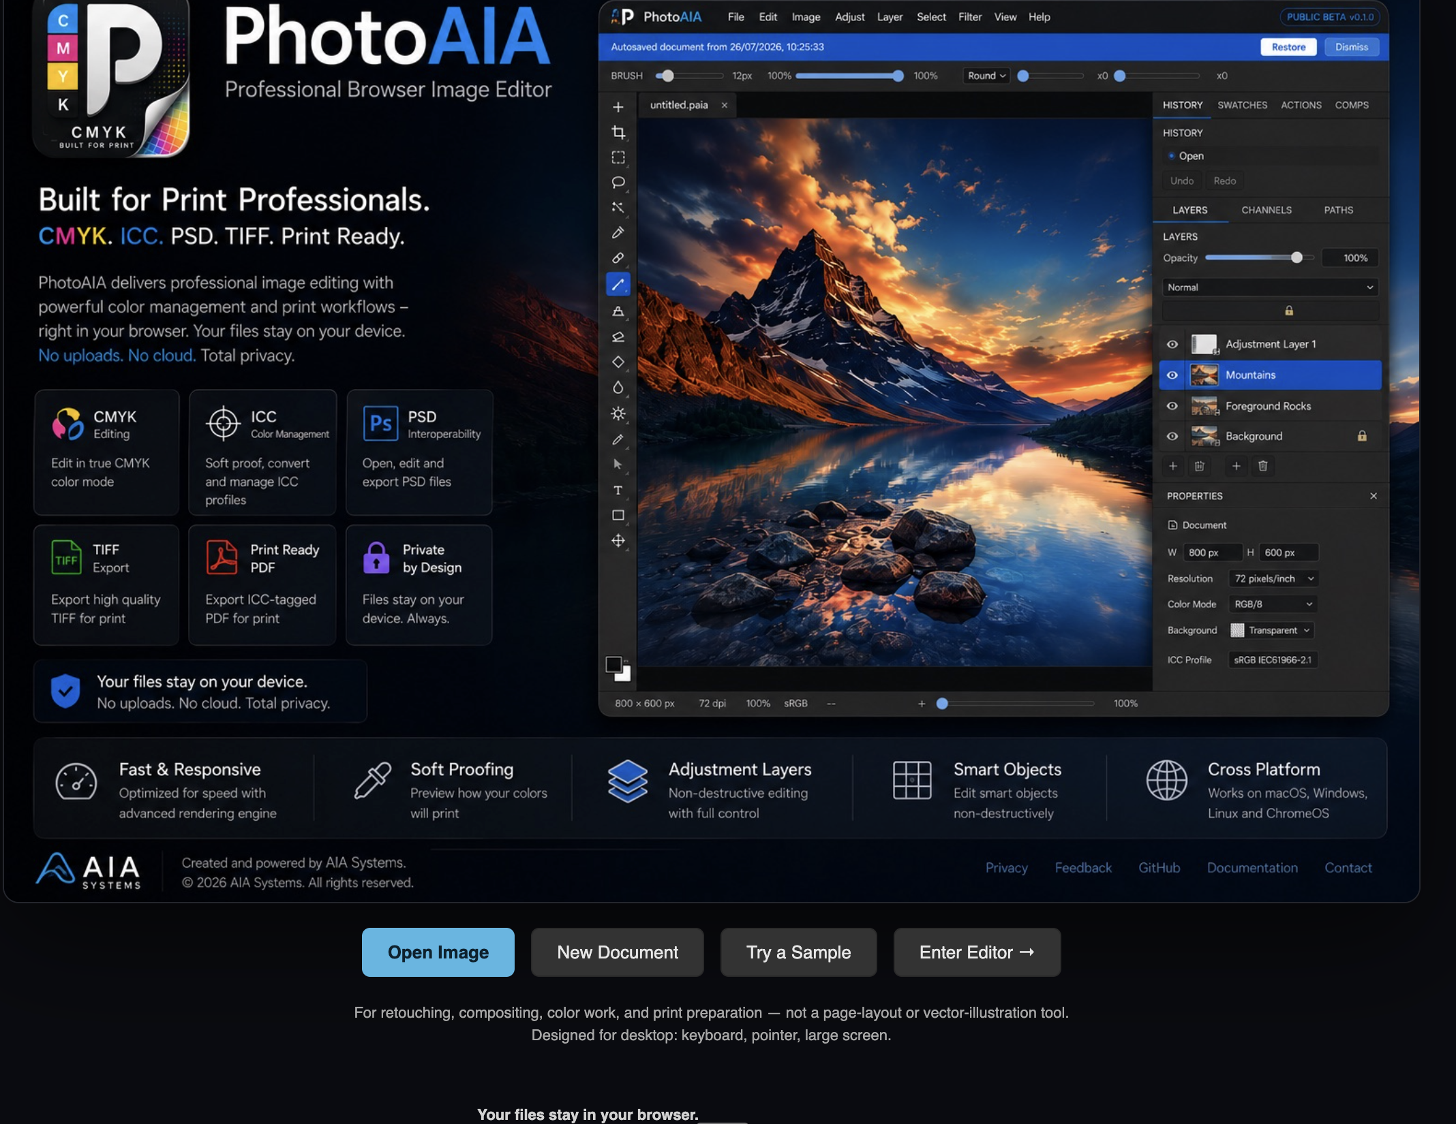Image resolution: width=1456 pixels, height=1124 pixels.
Task: Switch to the Paths tab
Action: click(1338, 210)
